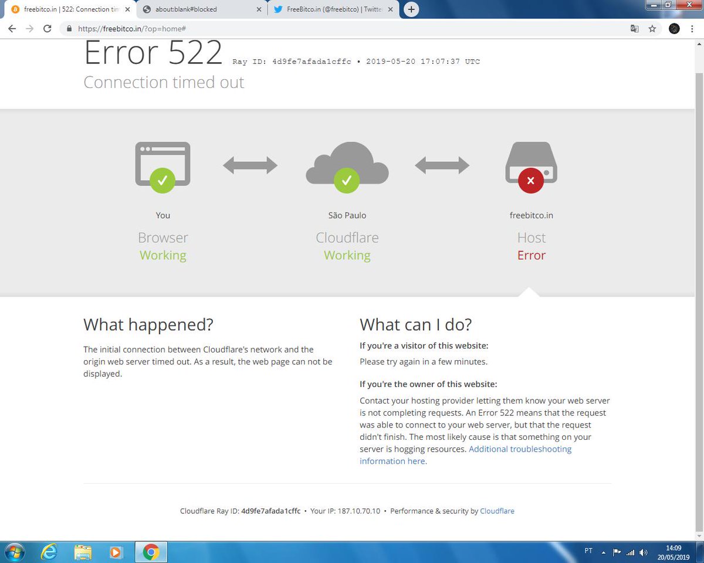The width and height of the screenshot is (704, 563).
Task: Switch to the about:blank#blocked tab
Action: tap(202, 9)
